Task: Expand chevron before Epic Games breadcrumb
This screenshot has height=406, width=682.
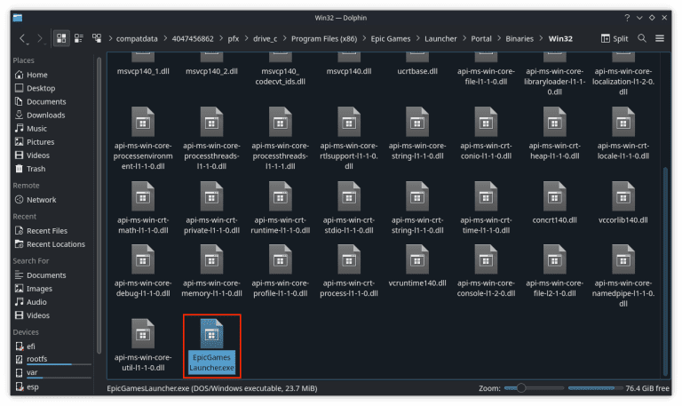Action: point(364,39)
